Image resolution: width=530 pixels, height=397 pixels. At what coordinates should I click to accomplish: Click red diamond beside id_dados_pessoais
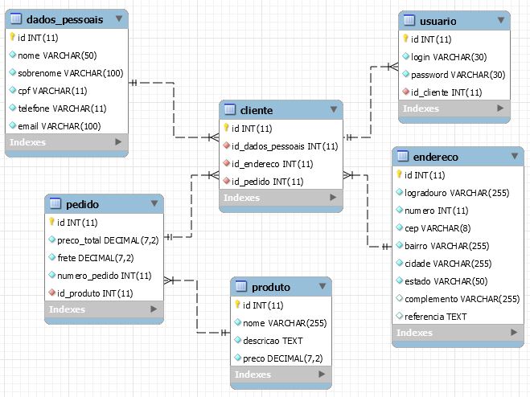[x=227, y=145]
